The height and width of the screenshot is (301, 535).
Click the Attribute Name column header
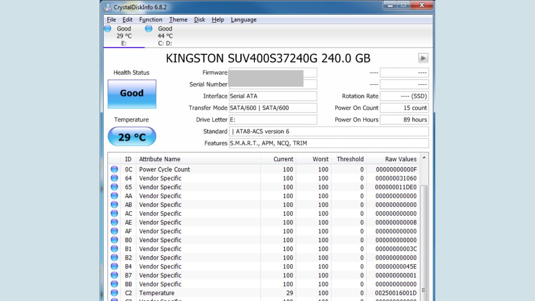[198, 159]
